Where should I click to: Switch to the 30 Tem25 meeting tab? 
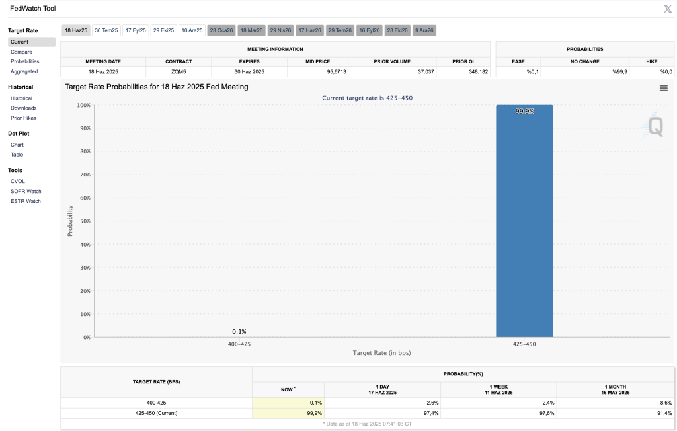click(106, 30)
